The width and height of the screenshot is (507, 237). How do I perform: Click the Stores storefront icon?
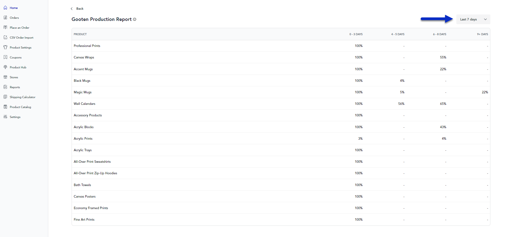(5, 77)
